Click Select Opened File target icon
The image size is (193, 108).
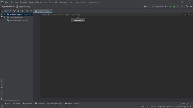[14, 11]
